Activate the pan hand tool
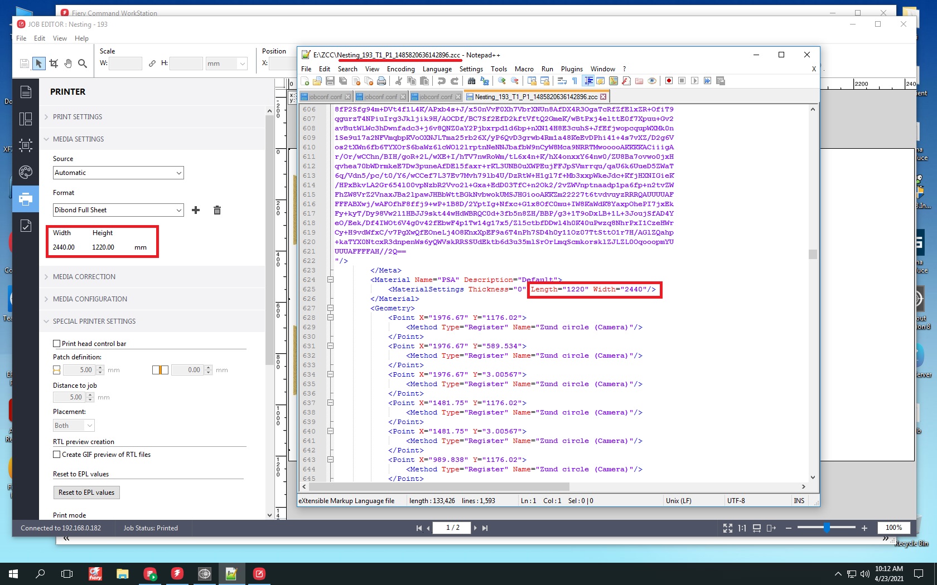 click(x=68, y=64)
